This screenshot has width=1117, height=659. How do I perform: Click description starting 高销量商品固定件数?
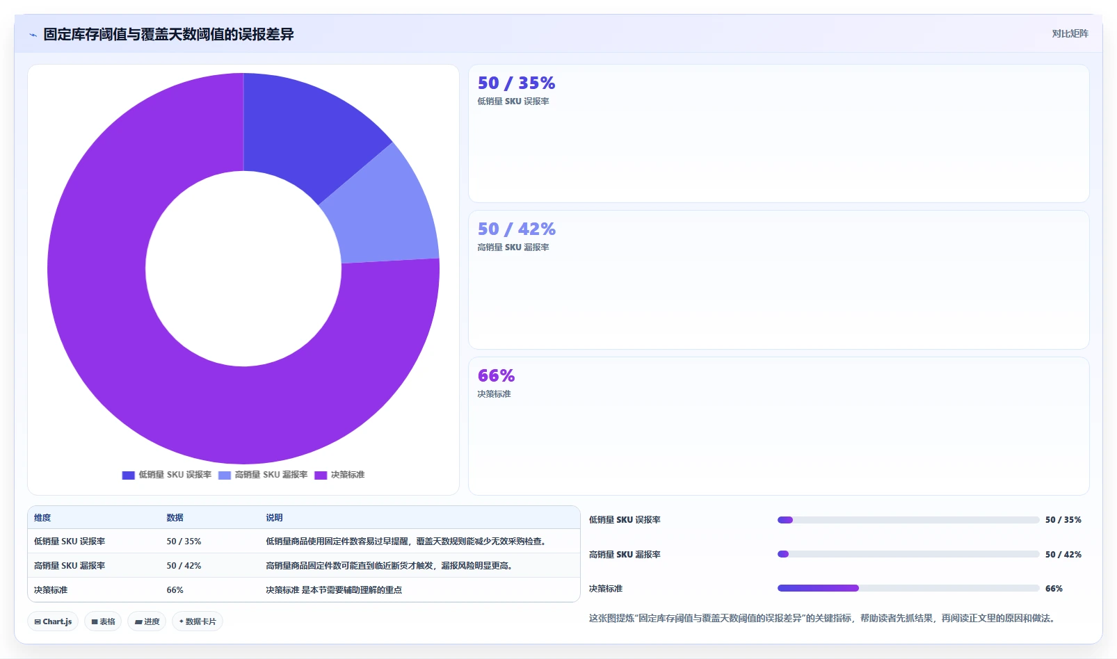(390, 566)
